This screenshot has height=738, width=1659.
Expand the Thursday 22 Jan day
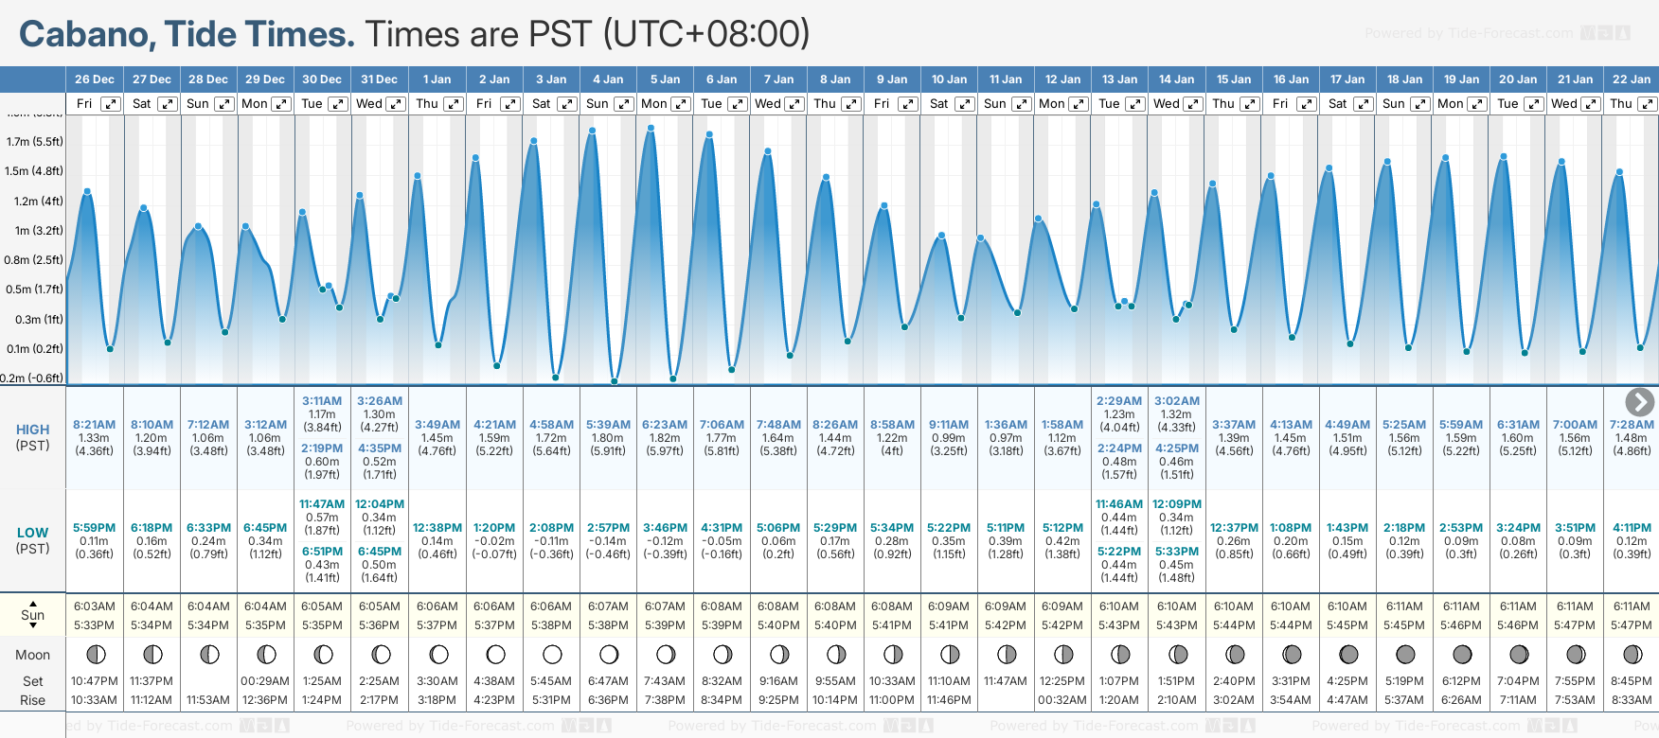1648,104
